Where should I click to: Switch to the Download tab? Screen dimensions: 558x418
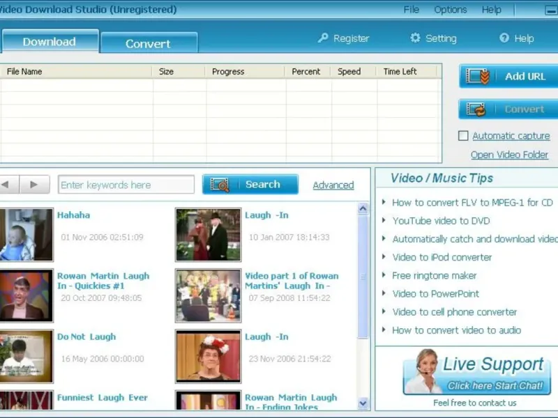click(x=50, y=41)
